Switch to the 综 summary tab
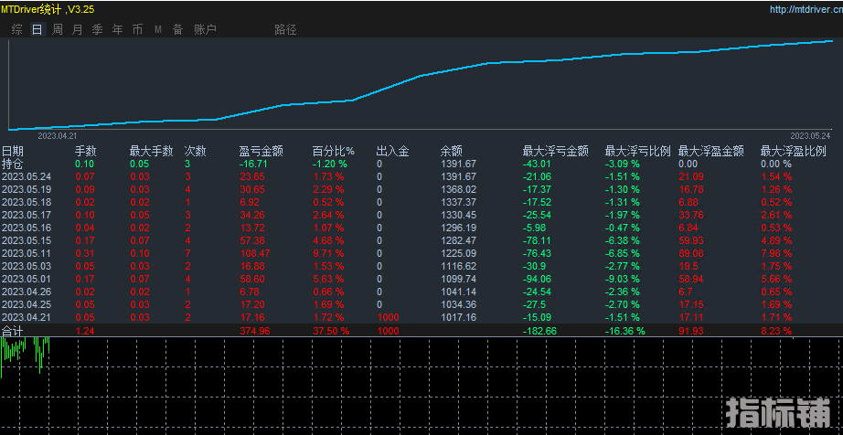 tap(17, 29)
